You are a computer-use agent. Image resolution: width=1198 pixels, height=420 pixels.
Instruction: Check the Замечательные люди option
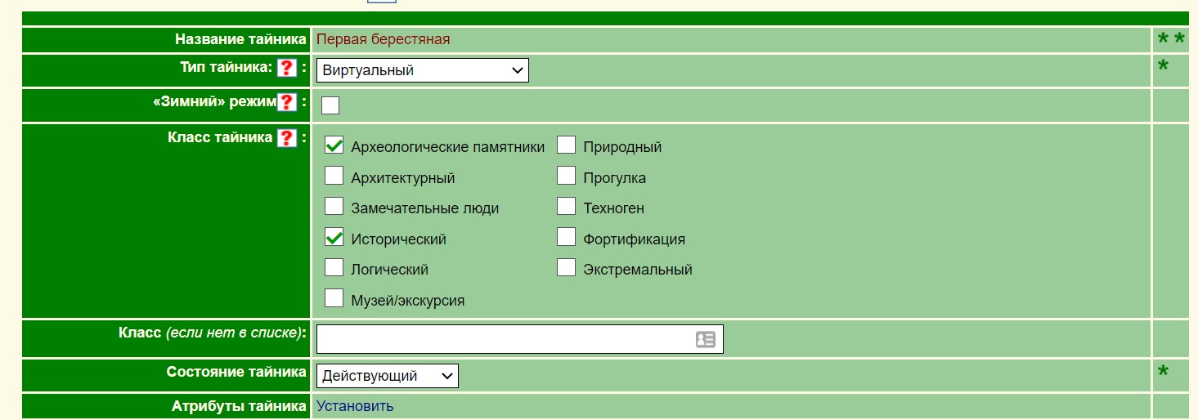pos(334,206)
